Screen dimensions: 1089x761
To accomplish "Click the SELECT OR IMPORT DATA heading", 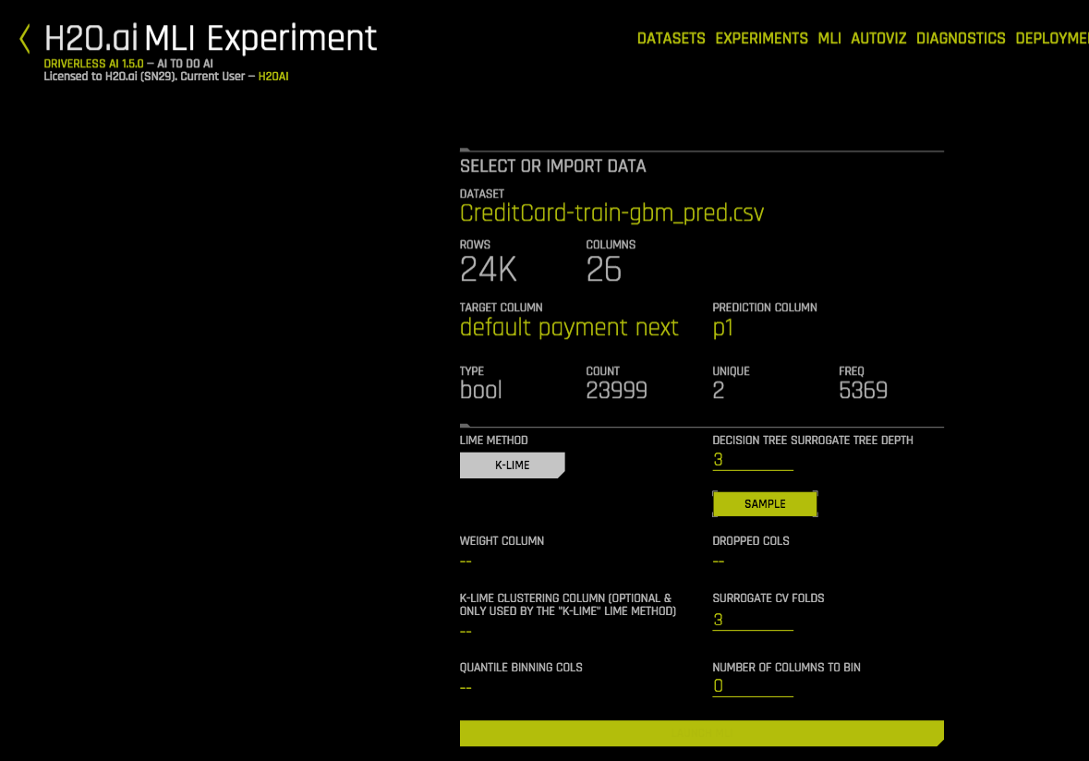I will tap(553, 166).
